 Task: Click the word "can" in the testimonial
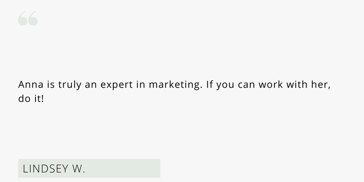247,85
